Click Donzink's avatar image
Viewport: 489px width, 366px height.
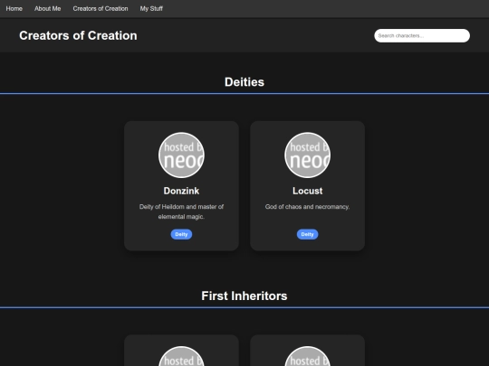[181, 155]
